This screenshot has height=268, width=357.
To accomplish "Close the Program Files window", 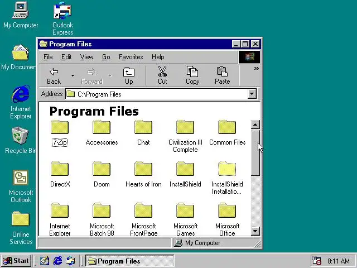I will coord(255,44).
